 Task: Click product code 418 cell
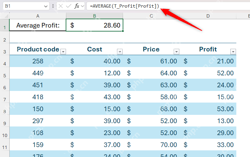pos(38,97)
